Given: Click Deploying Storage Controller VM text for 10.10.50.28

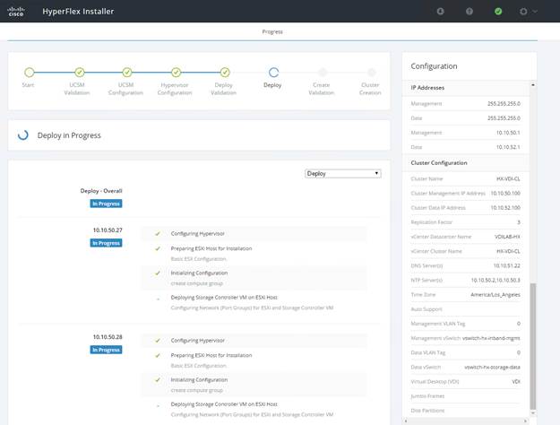Looking at the screenshot, I should (224, 404).
